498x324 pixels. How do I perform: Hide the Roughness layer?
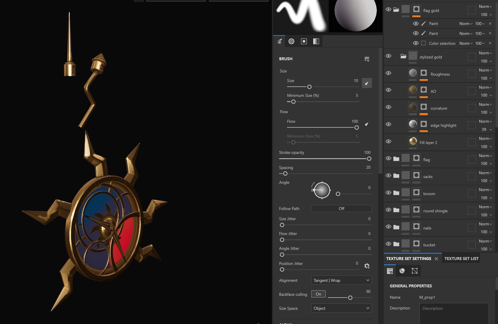click(x=388, y=73)
